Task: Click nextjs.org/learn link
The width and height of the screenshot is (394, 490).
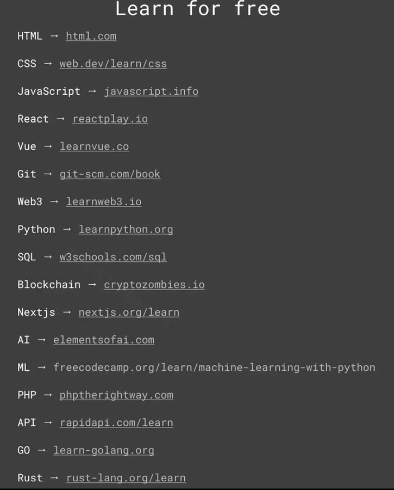Action: tap(129, 313)
